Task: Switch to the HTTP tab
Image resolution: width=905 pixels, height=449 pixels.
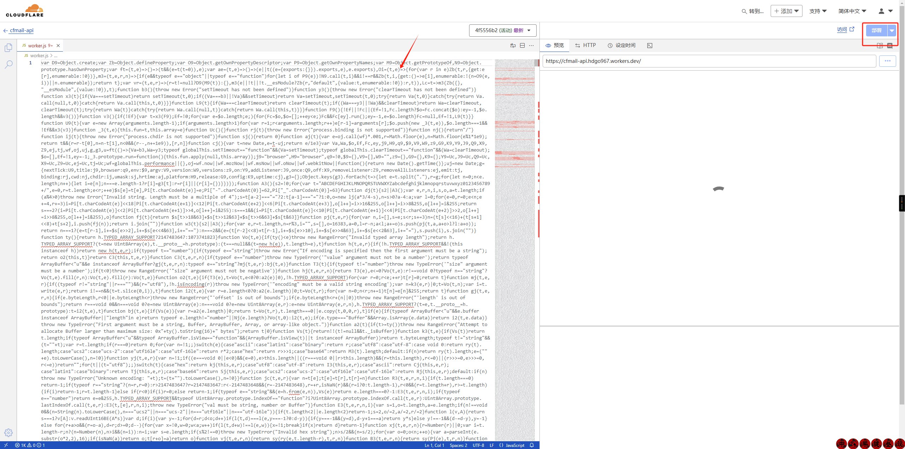Action: point(585,45)
